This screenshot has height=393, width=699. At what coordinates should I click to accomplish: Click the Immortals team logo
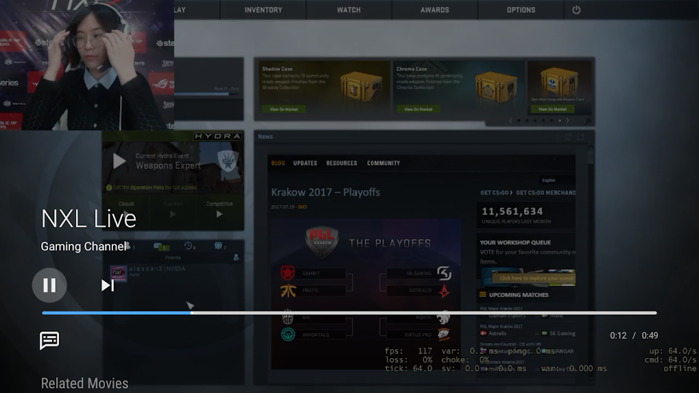pyautogui.click(x=288, y=334)
